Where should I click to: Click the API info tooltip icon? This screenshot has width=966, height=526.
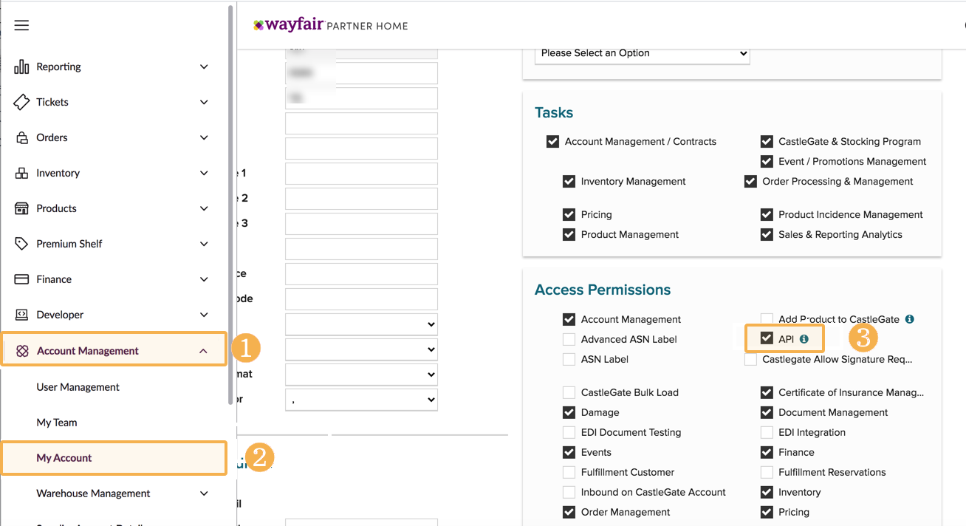coord(805,338)
